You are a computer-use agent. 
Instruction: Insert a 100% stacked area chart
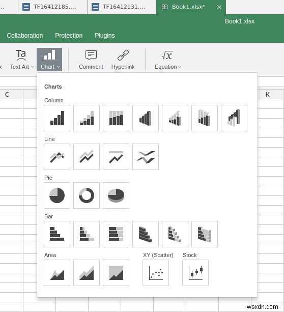(x=116, y=273)
